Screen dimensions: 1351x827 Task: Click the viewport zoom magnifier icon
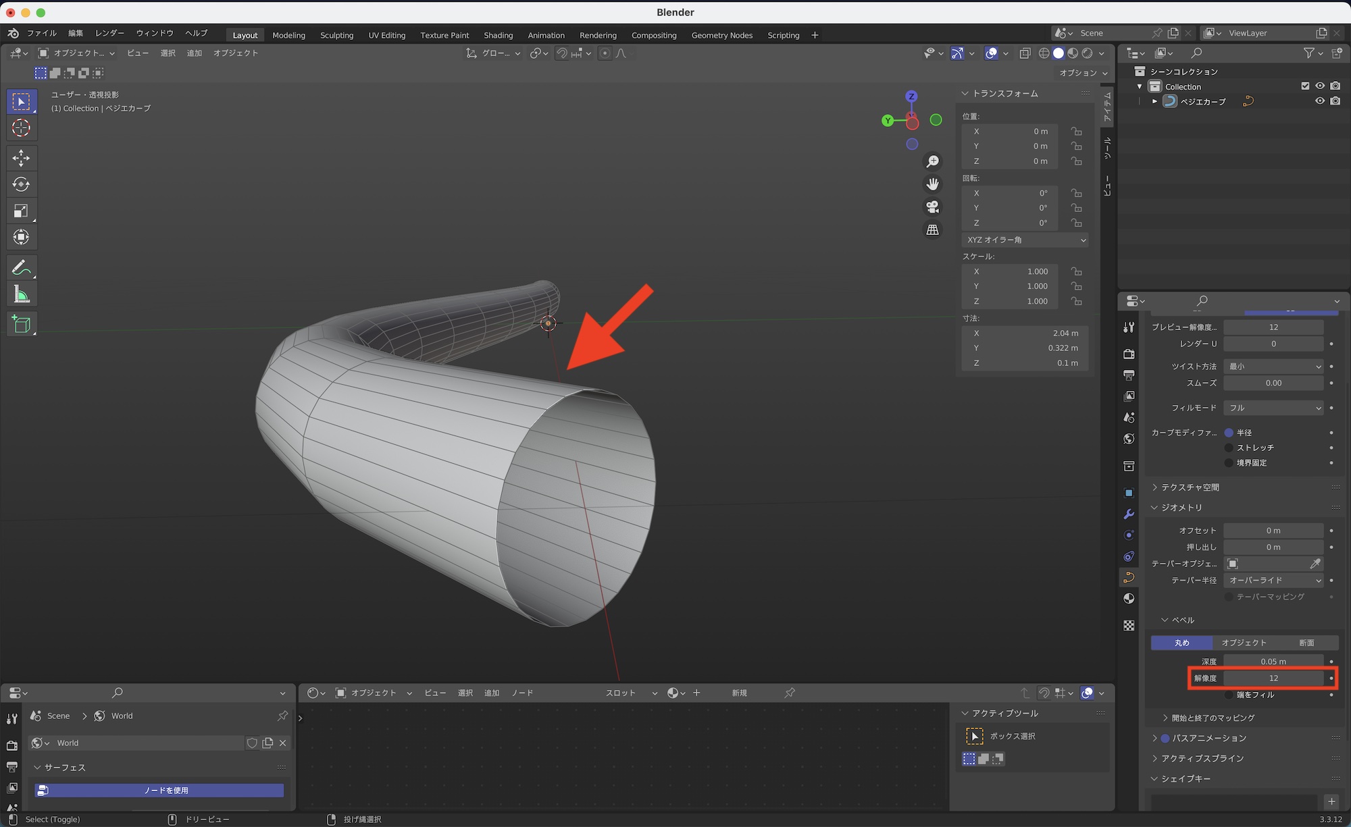coord(933,161)
